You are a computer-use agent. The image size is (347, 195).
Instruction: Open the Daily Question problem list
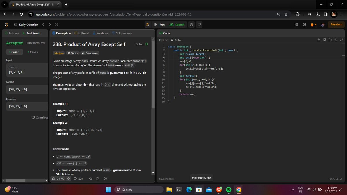(x=26, y=25)
